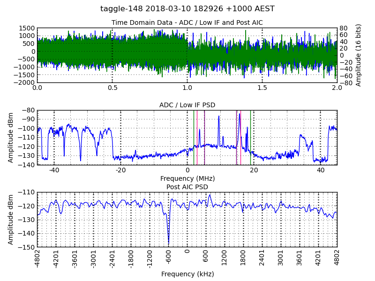Screen dimensions: 375x281
Task: Click the 1000 tick on time domain left axis
Action: click(27, 36)
